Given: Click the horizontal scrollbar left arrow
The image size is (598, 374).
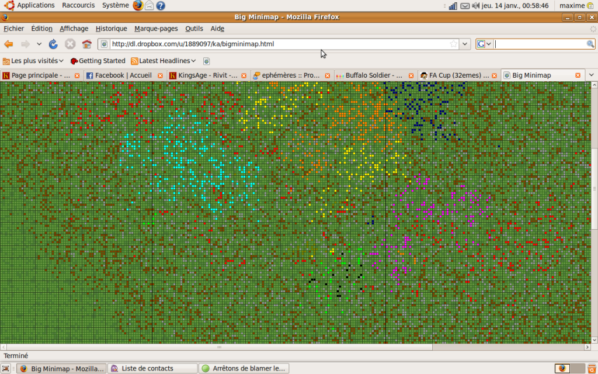Looking at the screenshot, I should (4, 347).
